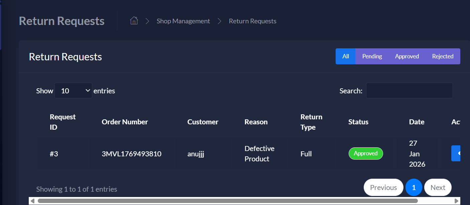Select the All filter tab
Viewport: 470px width, 205px height.
[345, 56]
